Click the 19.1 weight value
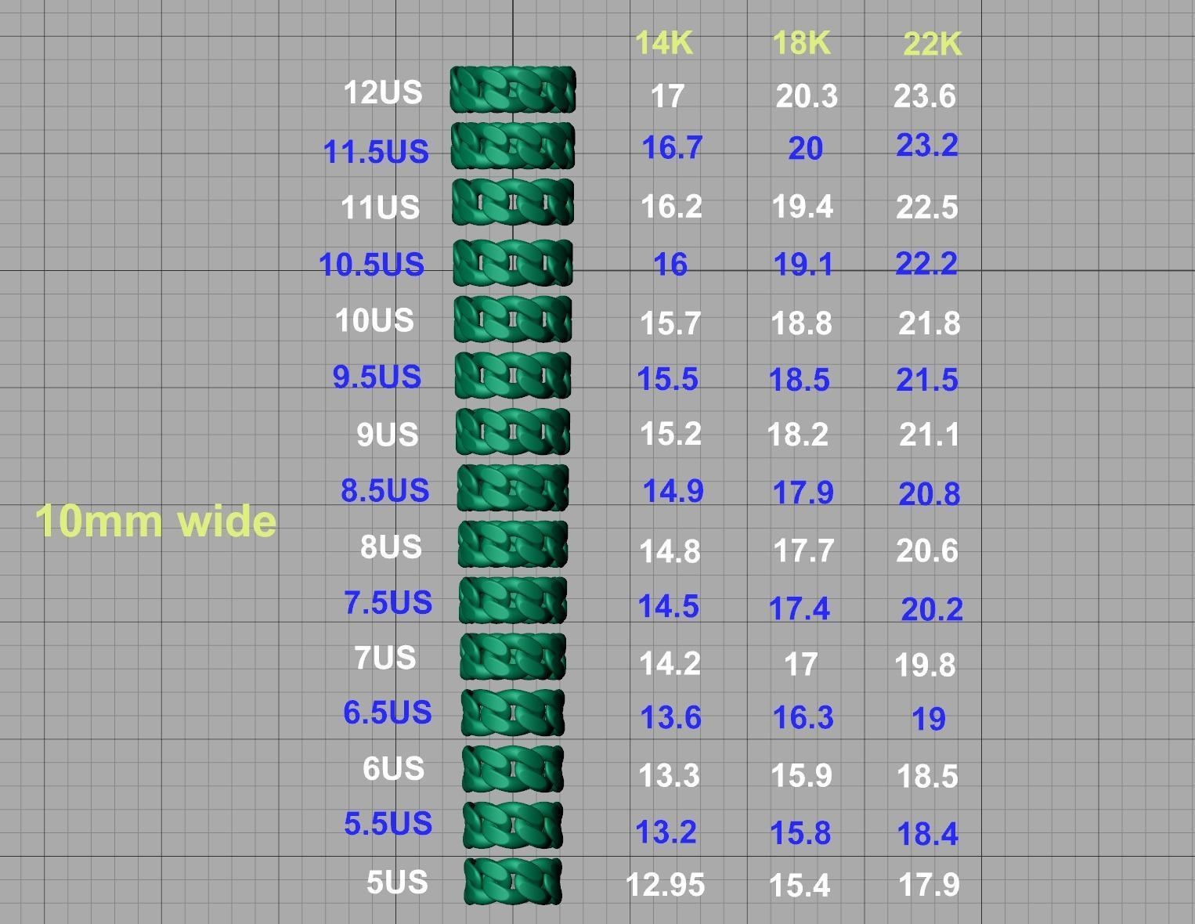Image resolution: width=1195 pixels, height=924 pixels. (803, 265)
